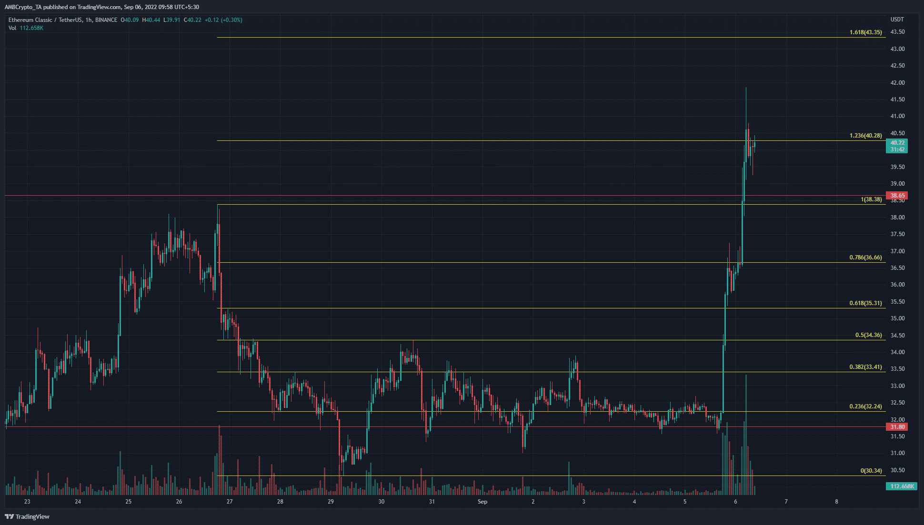924x525 pixels.
Task: Click the date 8 on time axis
Action: [836, 502]
